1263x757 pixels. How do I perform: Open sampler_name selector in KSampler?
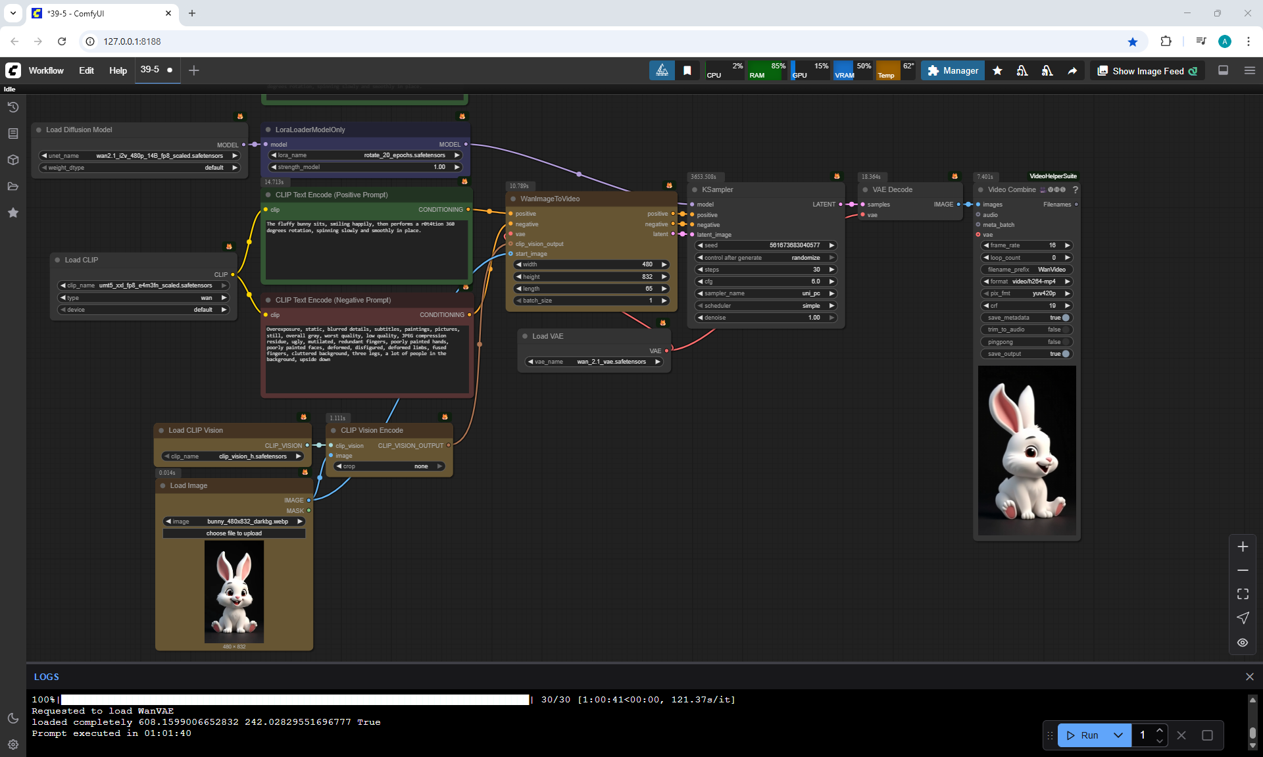765,293
